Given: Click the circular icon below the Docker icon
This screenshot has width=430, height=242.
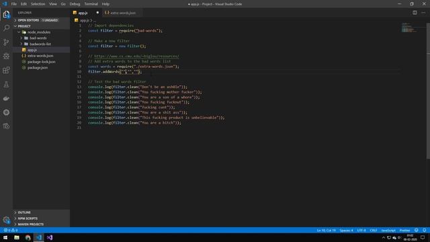Looking at the screenshot, I should [6, 112].
